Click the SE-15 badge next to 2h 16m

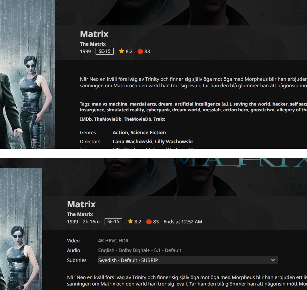coord(113,221)
